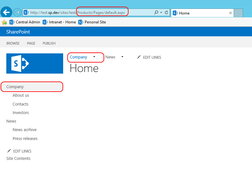The width and height of the screenshot is (252, 175).
Task: Click Company in top navigation
Action: pyautogui.click(x=78, y=57)
